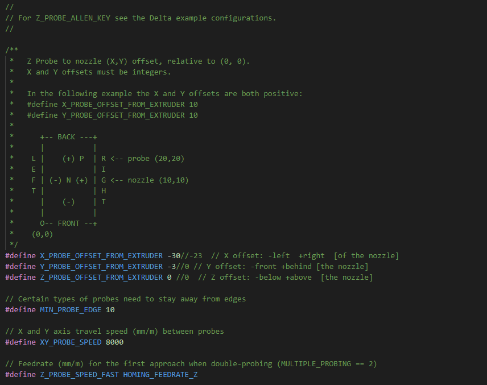Place cursor on the 8000 speed value
The width and height of the screenshot is (487, 385).
point(114,342)
